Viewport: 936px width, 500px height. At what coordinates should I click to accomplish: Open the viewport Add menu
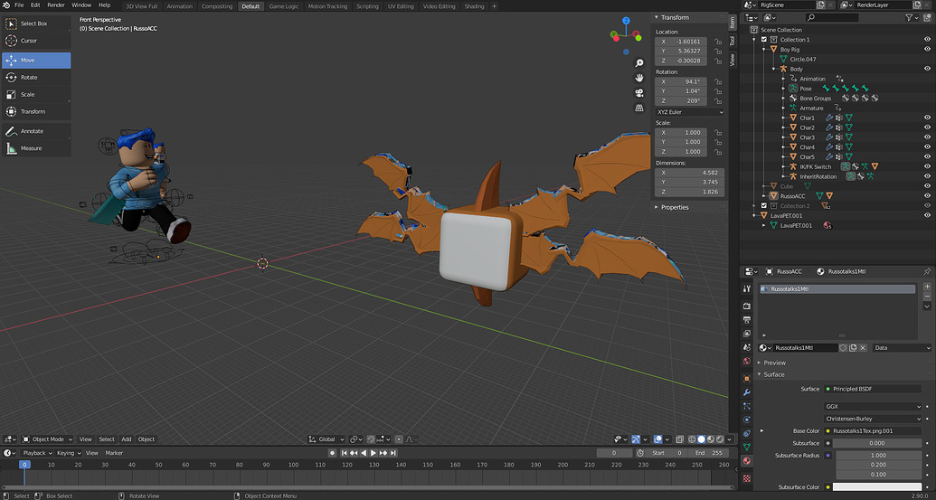click(x=126, y=439)
